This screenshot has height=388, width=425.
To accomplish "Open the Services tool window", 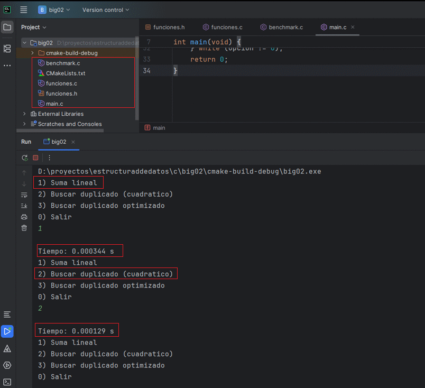I will [x=7, y=365].
